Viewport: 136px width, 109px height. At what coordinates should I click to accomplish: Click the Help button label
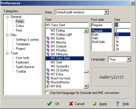(x=126, y=104)
